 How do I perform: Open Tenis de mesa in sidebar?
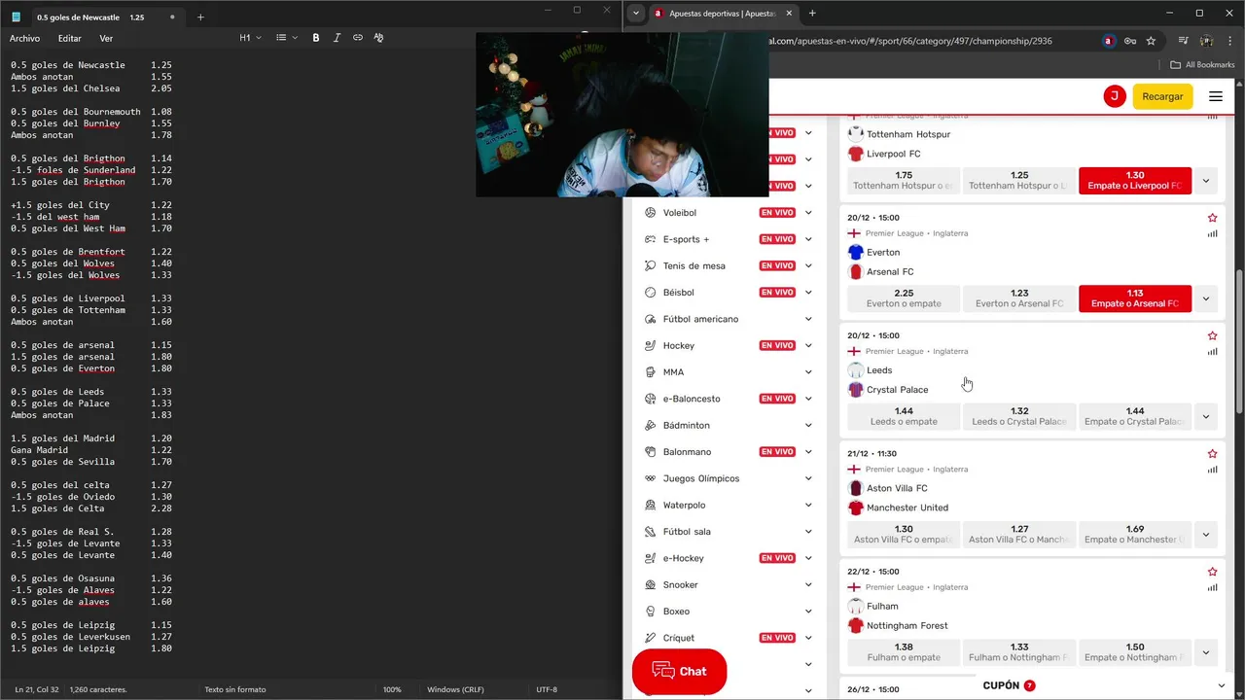click(x=694, y=265)
